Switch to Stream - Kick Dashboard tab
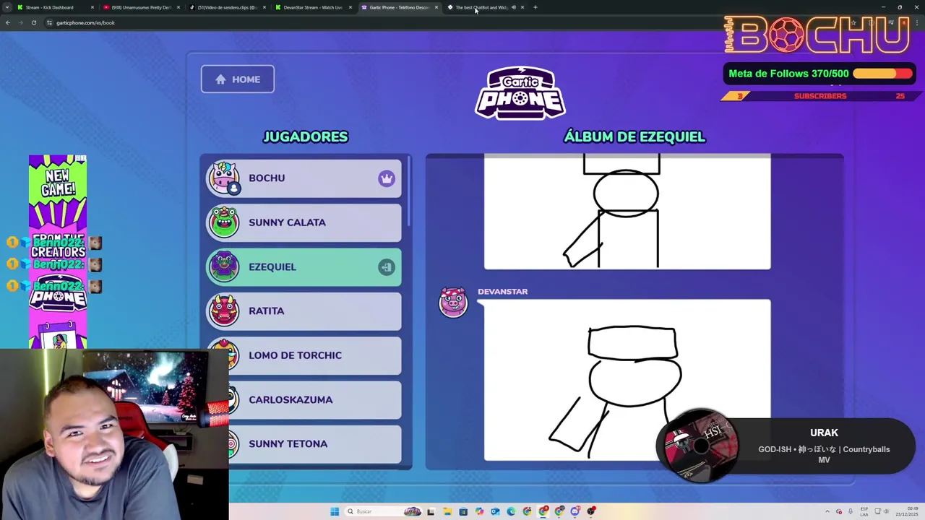The height and width of the screenshot is (520, 925). coord(54,7)
